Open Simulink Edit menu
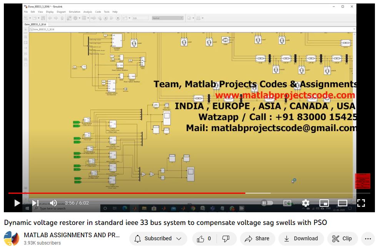This screenshot has width=378, height=248. 33,12
